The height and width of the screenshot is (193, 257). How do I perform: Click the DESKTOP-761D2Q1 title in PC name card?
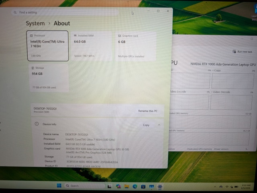[45, 109]
